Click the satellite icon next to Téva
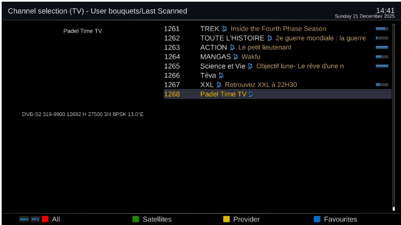Viewport: 401px width, 225px height. (x=221, y=76)
